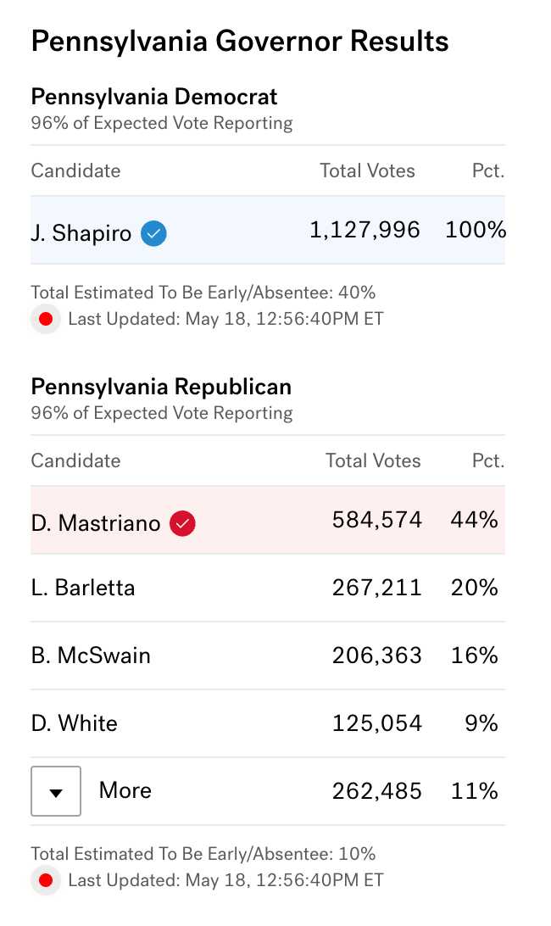Screen dimensions: 551x926
Task: Click the Pennsylvania Governor Results title
Action: pyautogui.click(x=240, y=42)
